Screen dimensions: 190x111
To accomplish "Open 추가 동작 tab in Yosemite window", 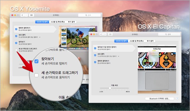I will coord(71,22).
